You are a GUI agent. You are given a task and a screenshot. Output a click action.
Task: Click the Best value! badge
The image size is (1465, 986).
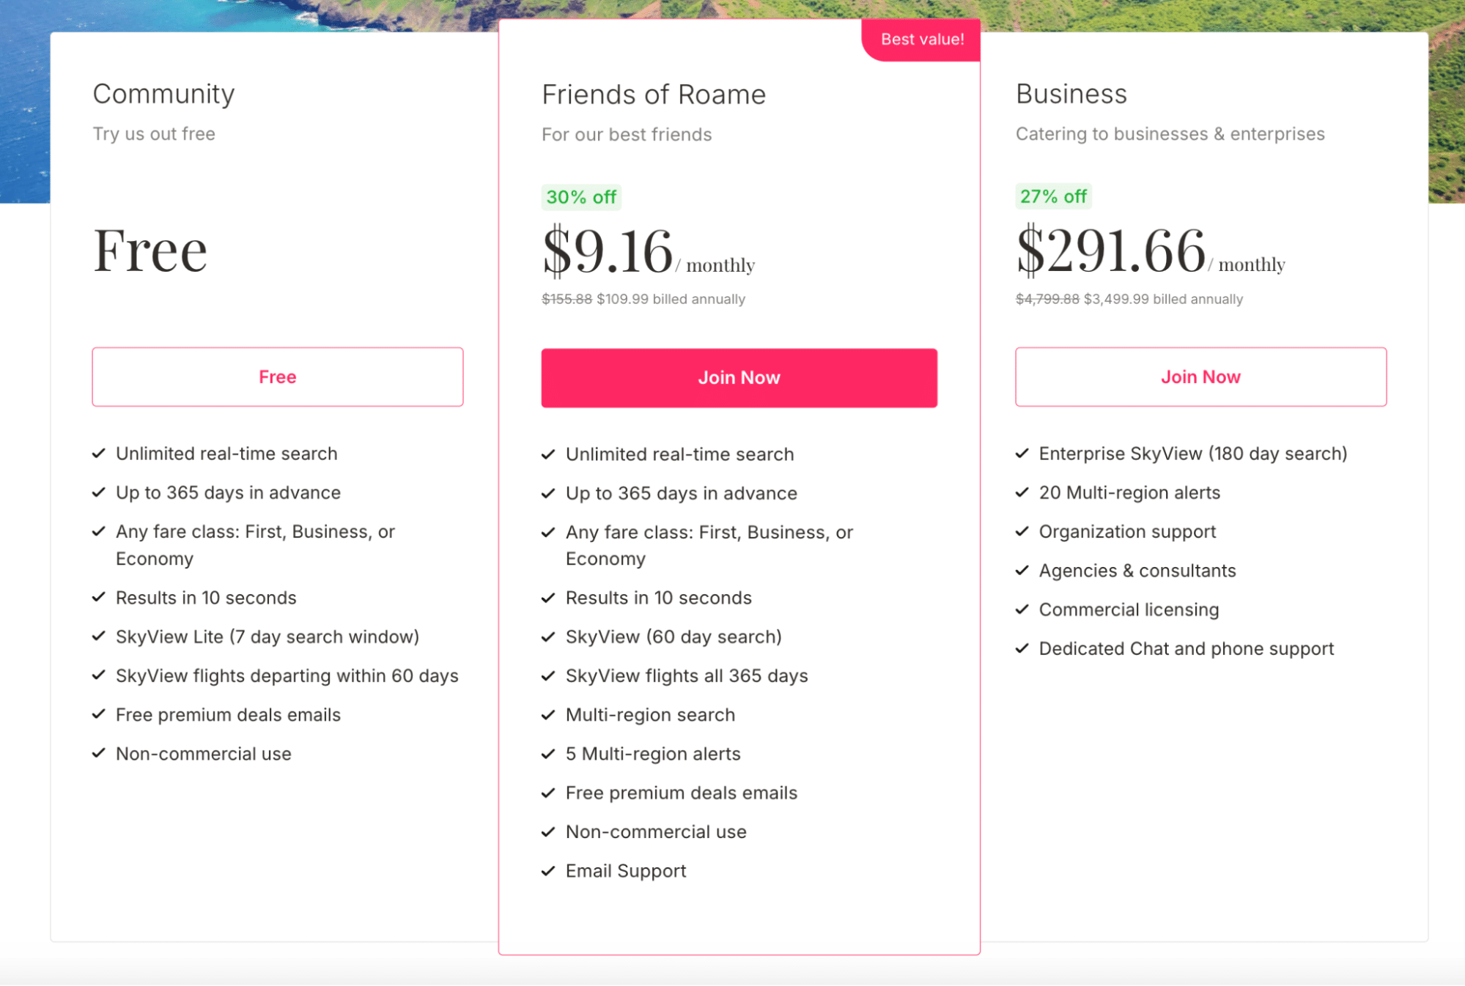click(922, 40)
